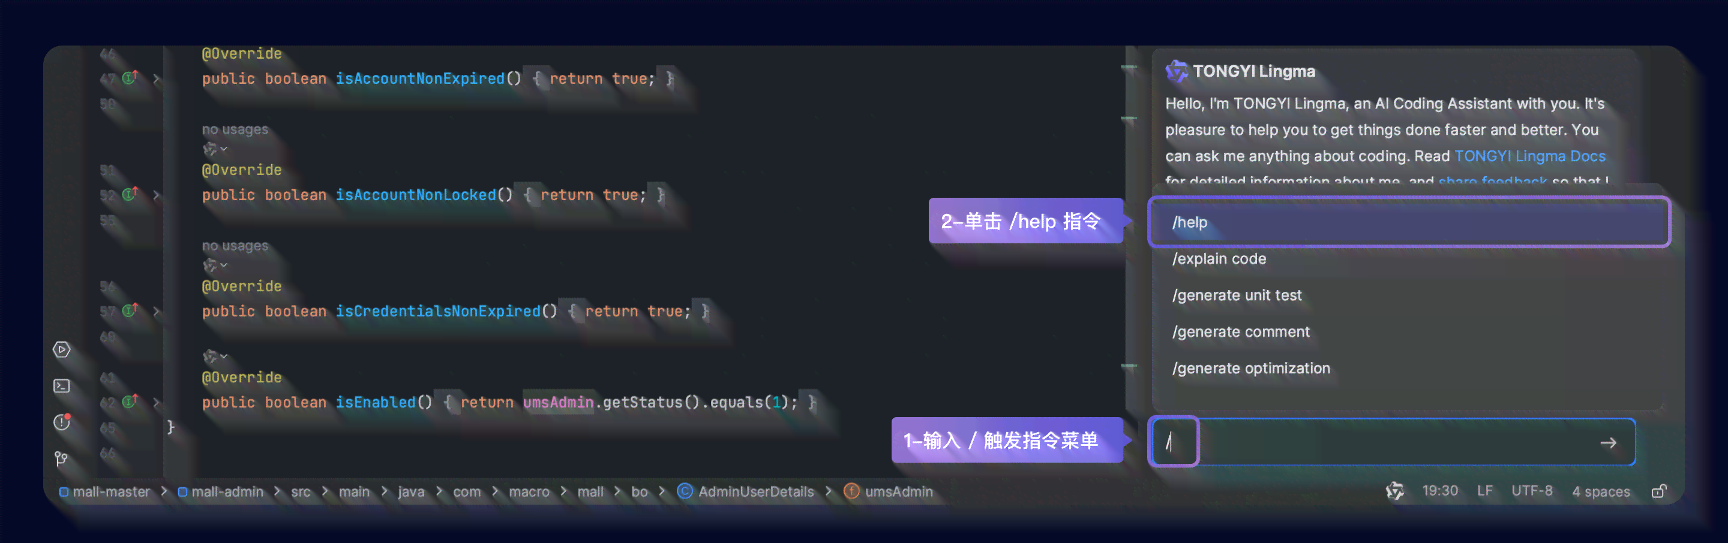
Task: Click the isEnabled method name
Action: [375, 402]
